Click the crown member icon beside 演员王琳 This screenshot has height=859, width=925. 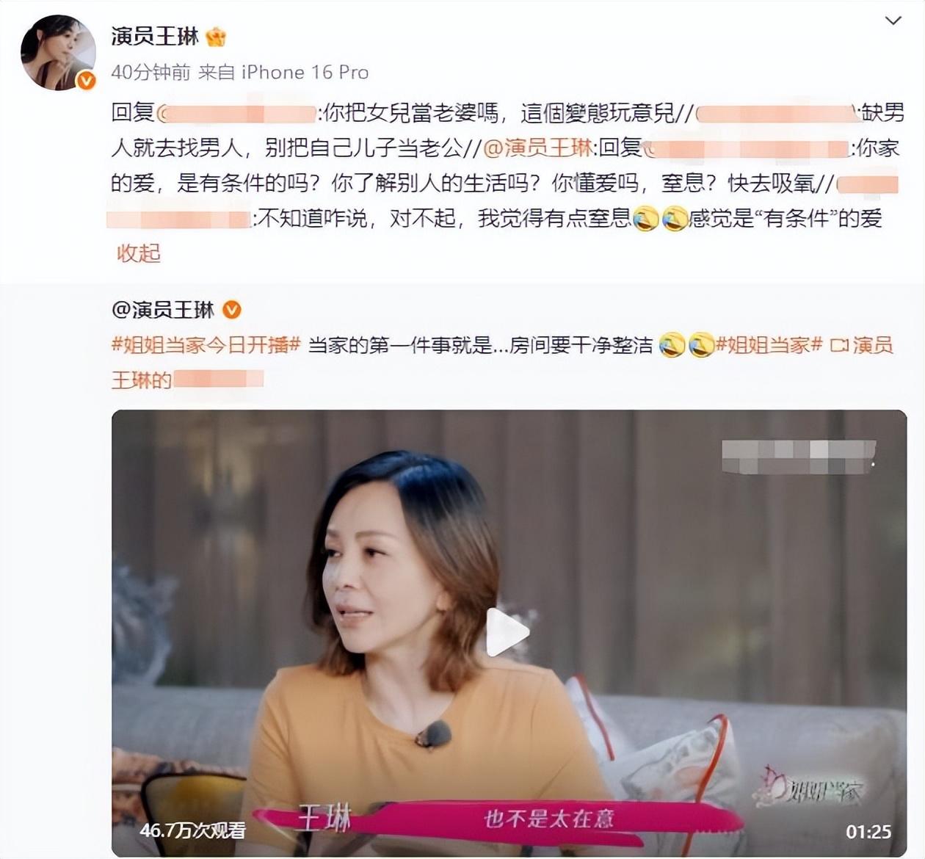click(x=216, y=36)
